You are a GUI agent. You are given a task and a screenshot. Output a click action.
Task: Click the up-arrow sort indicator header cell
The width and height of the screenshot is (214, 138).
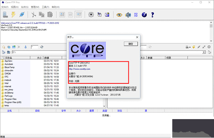coord(2,58)
